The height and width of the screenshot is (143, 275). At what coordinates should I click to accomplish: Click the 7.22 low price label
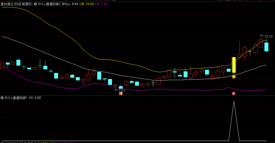(x=122, y=90)
